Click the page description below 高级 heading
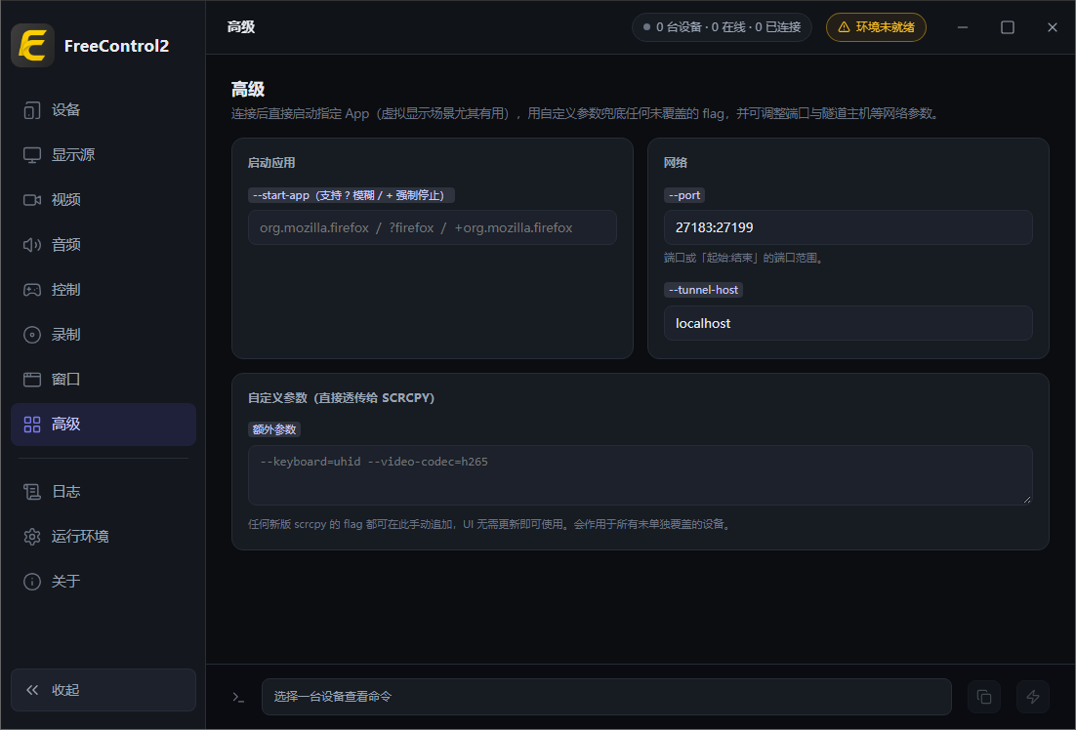The width and height of the screenshot is (1076, 730). pos(585,114)
